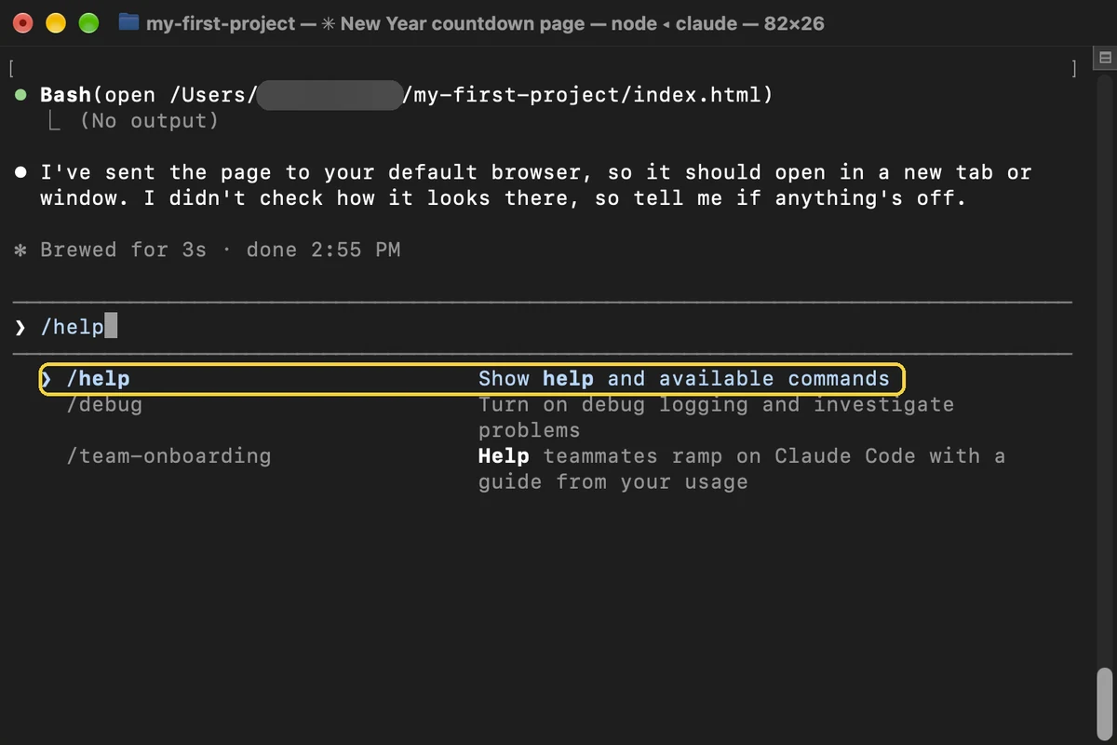
Task: Select the /help command suggestion
Action: coord(472,379)
